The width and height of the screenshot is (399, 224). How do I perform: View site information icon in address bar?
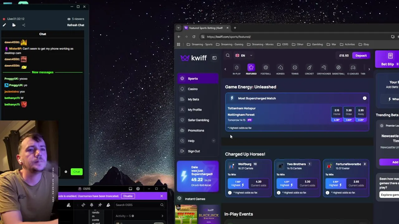(x=203, y=37)
